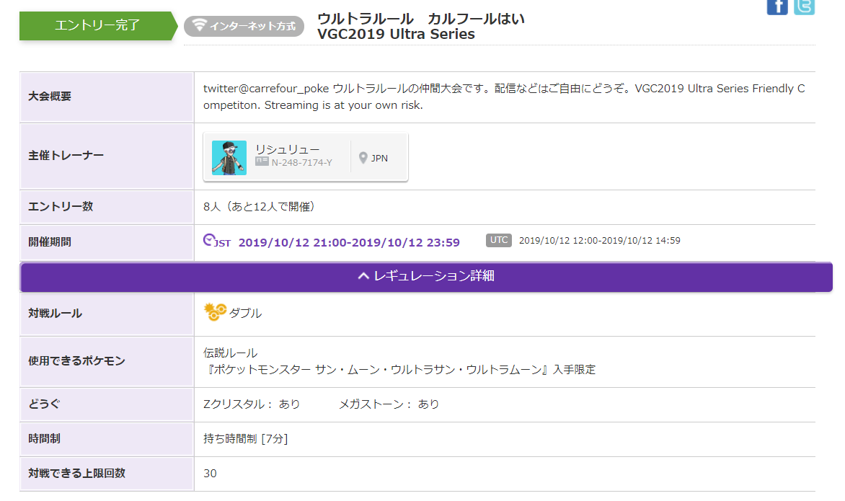Click the Zクリスタル: あり text
Viewport: 845px width, 501px height.
point(252,404)
